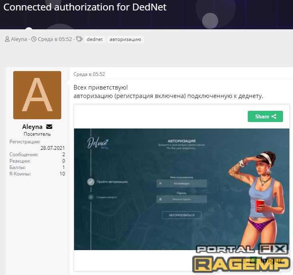
Task: Open the embedded Deluxe authorization screenshot
Action: click(182, 189)
